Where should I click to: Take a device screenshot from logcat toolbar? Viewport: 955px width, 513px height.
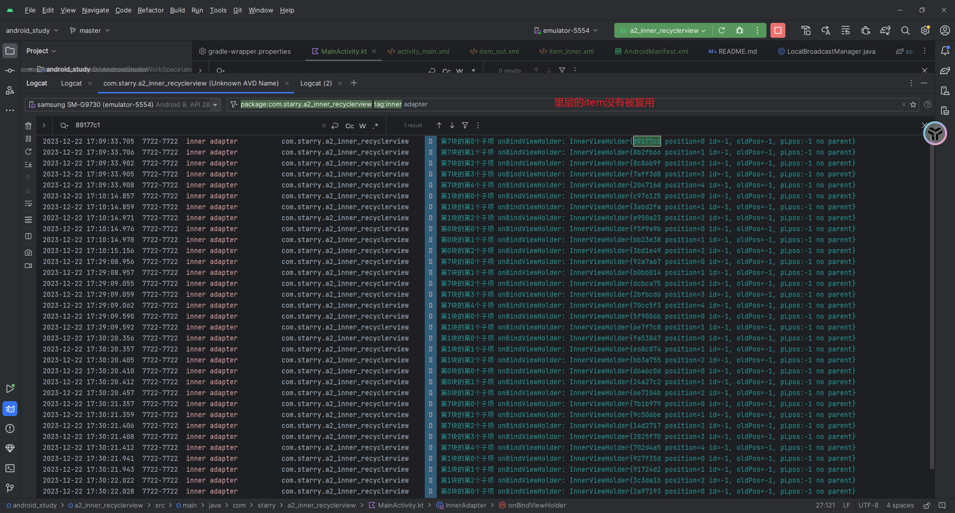click(28, 253)
